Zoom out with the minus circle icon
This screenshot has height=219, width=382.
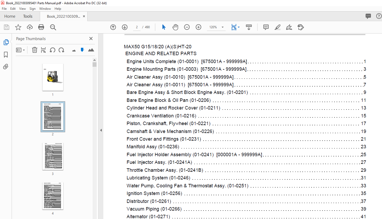187,27
